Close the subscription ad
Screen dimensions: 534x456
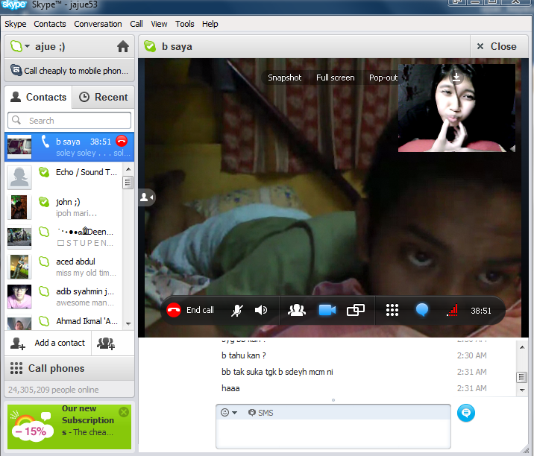point(124,412)
